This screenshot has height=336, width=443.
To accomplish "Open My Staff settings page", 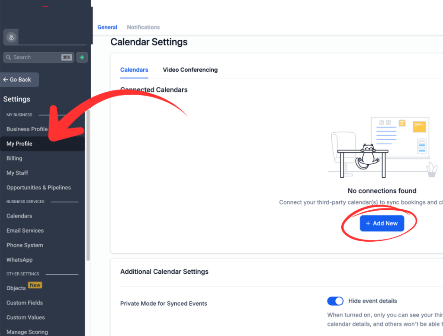I will (17, 173).
